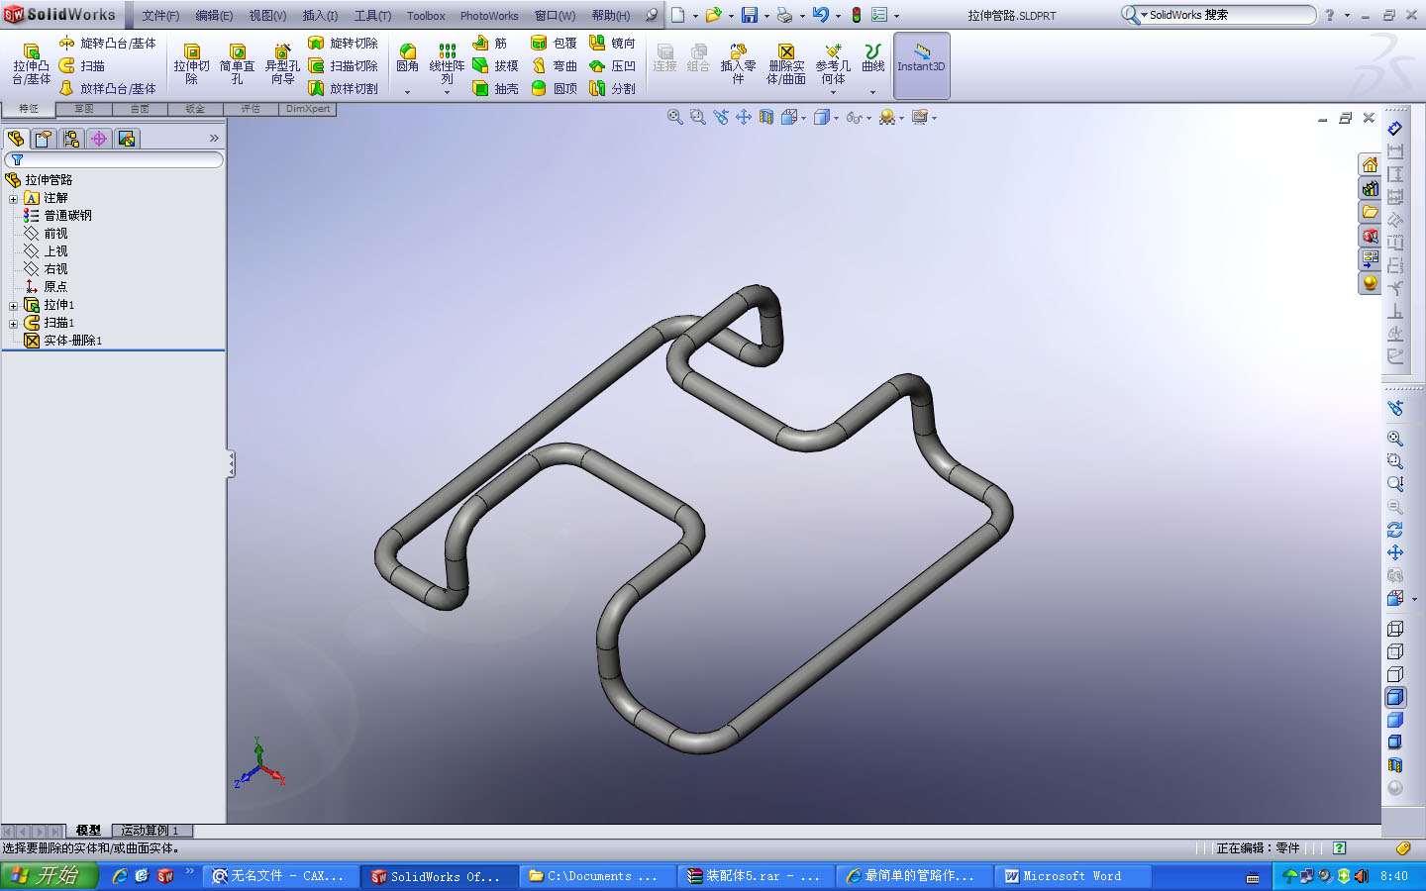Open the 装配体5.rar taskbar window

pos(754,876)
